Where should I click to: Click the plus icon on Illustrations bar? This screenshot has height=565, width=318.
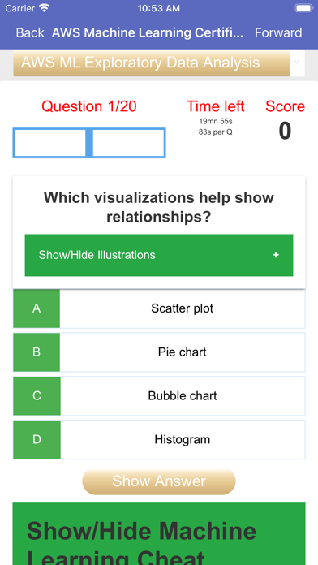tap(276, 255)
